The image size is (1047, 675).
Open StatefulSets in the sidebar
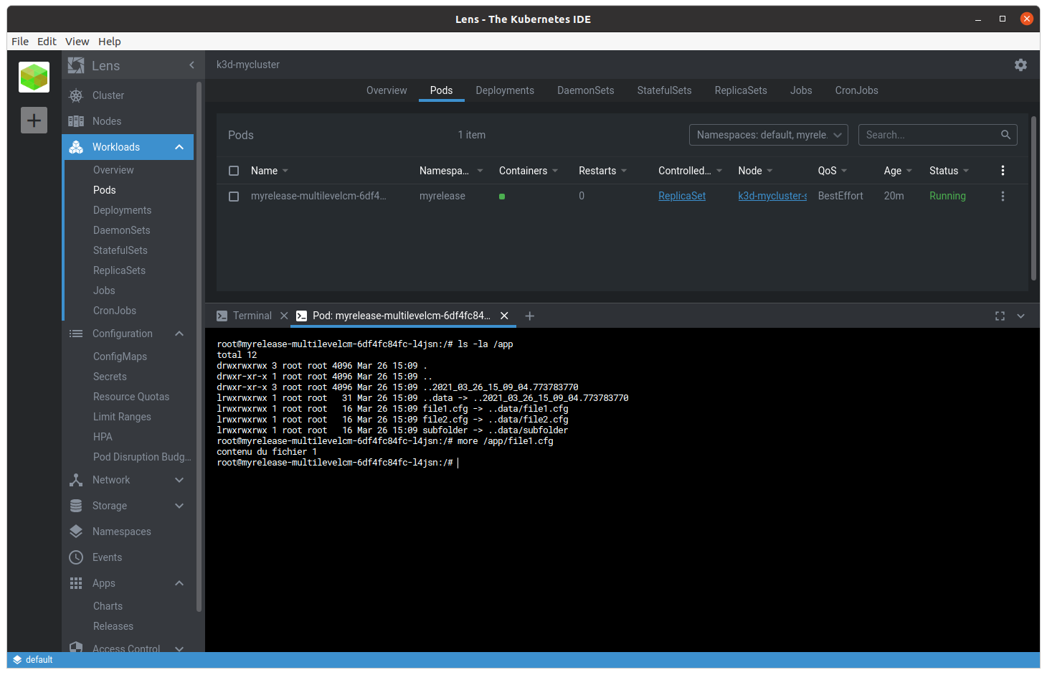pos(120,250)
